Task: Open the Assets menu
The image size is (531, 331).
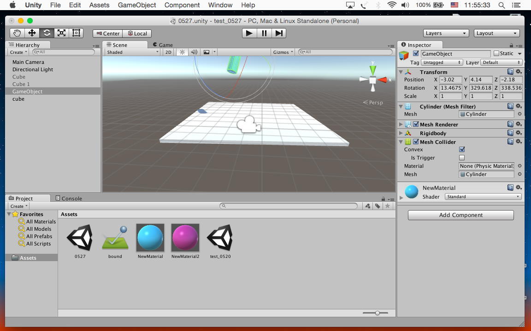Action: (x=99, y=5)
